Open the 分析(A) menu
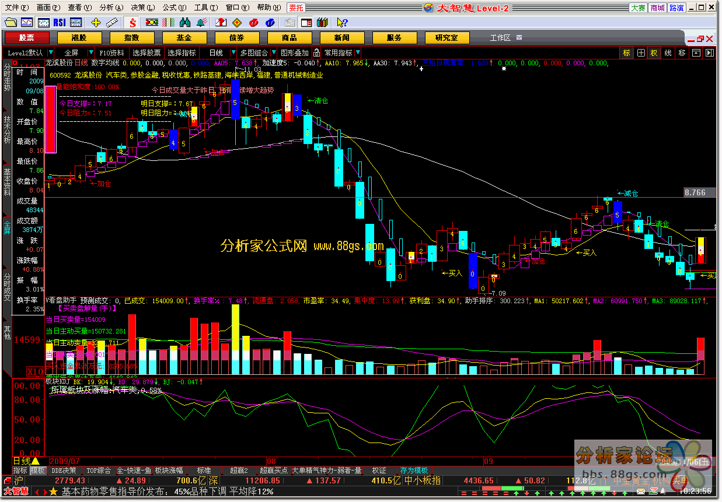This screenshot has height=502, width=722. tap(111, 8)
